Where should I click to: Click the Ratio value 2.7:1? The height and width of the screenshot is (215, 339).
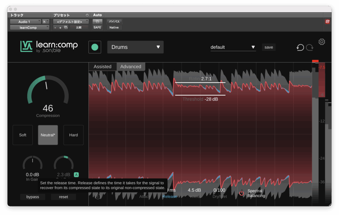coord(206,79)
